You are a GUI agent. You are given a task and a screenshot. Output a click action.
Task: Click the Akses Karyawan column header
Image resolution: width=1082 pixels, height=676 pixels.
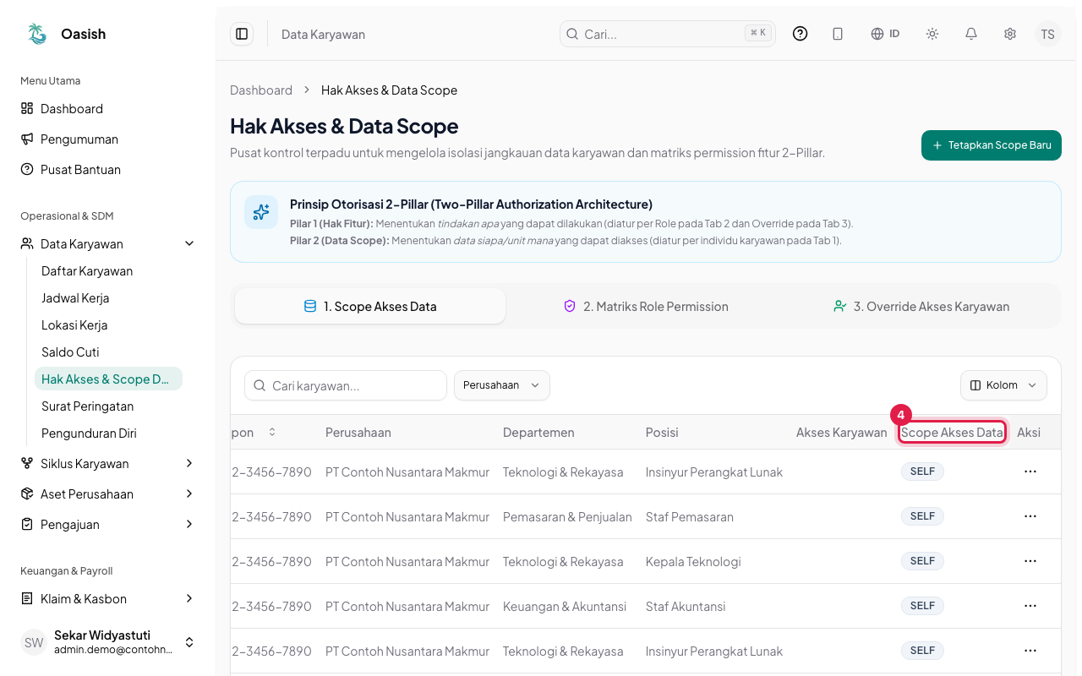(842, 432)
